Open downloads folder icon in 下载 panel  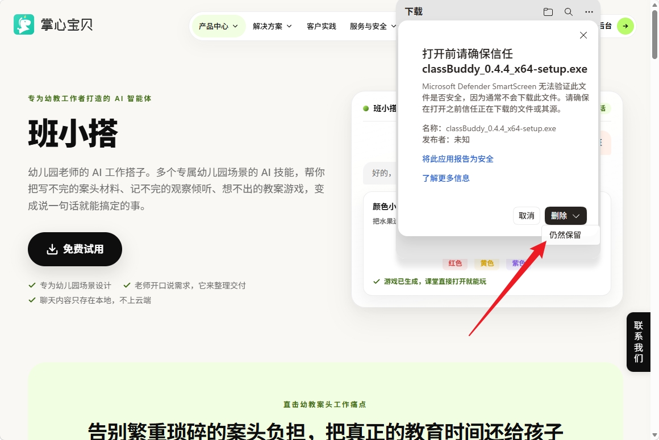pos(548,12)
